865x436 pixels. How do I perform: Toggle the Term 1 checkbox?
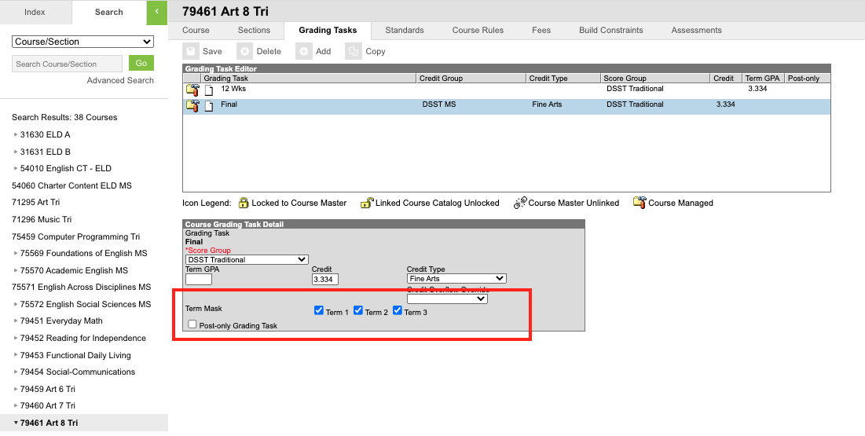319,310
